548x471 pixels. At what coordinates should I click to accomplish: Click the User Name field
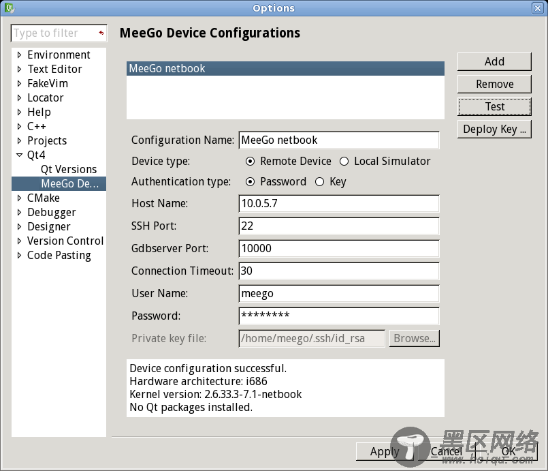coord(338,294)
